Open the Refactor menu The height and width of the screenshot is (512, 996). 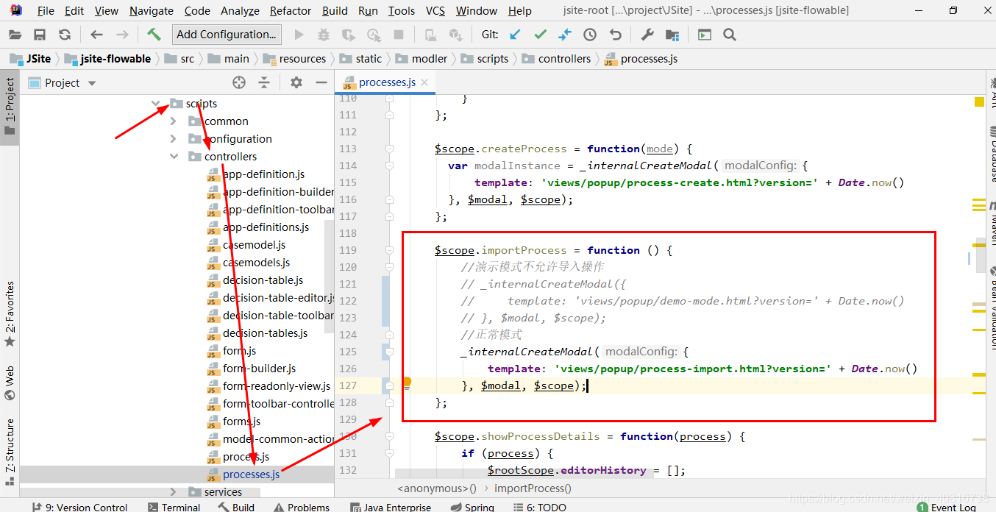pyautogui.click(x=291, y=10)
